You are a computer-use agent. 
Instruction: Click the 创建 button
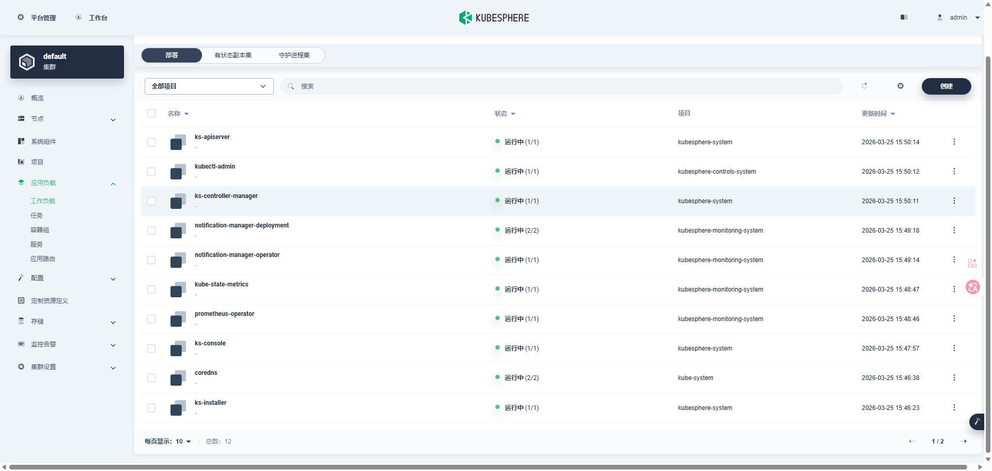pyautogui.click(x=947, y=86)
